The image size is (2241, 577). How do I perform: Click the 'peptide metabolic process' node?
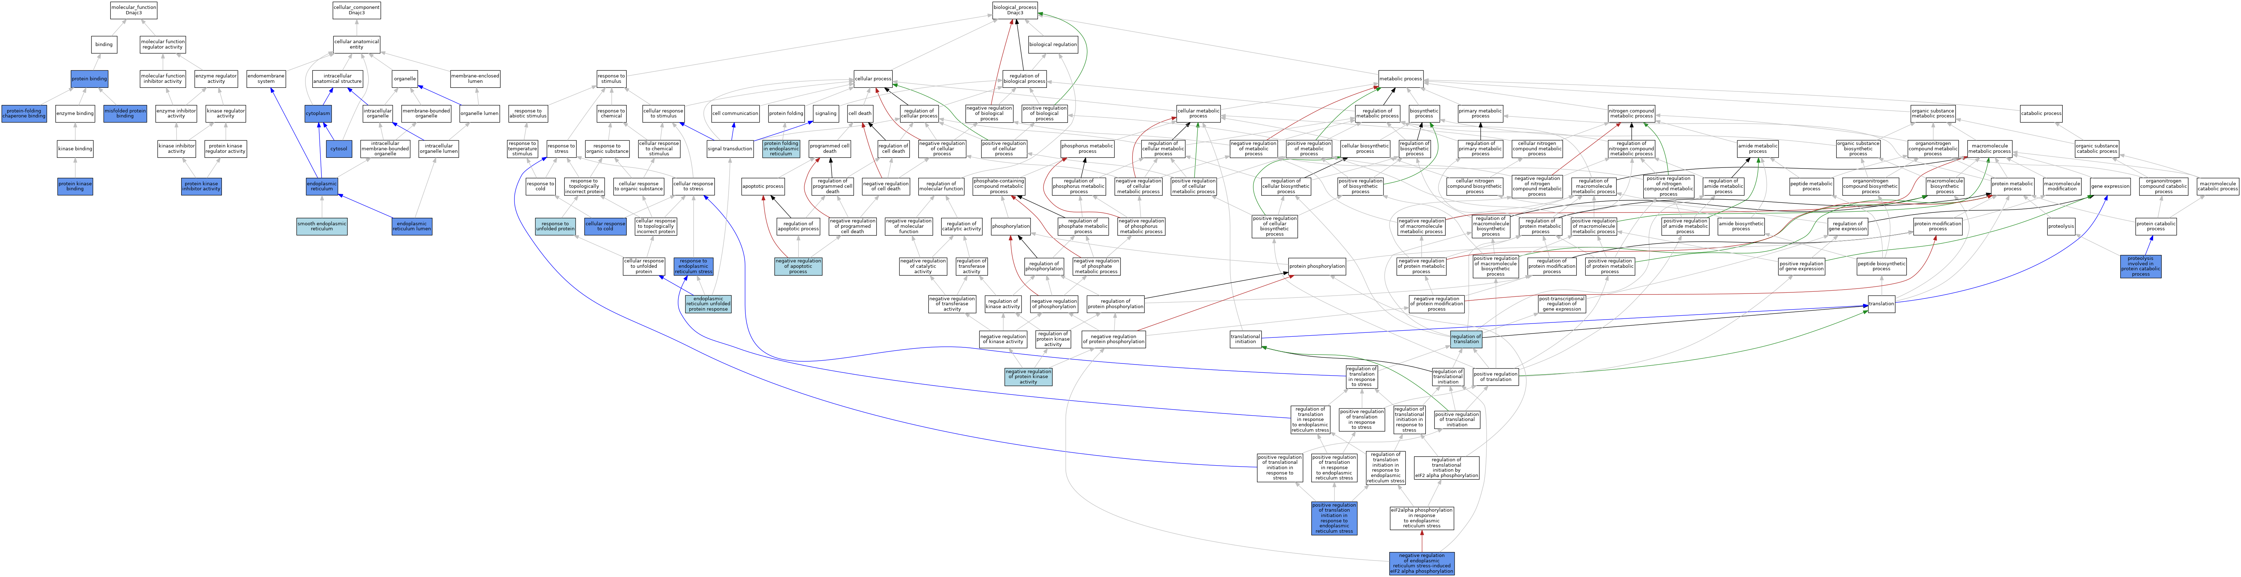(x=1811, y=186)
